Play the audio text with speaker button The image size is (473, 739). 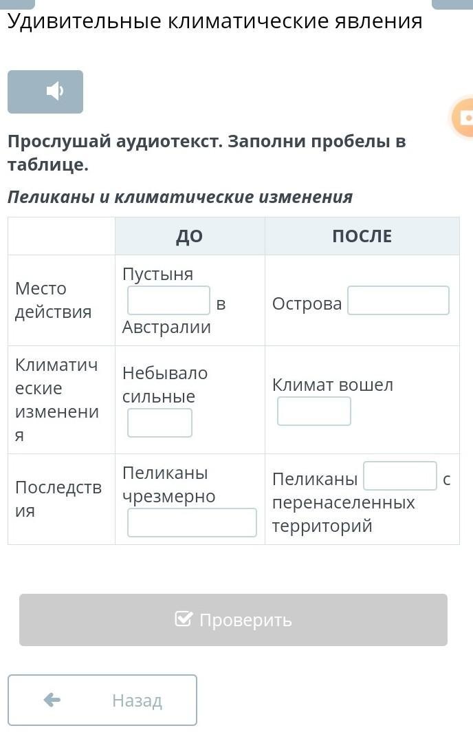(x=45, y=92)
